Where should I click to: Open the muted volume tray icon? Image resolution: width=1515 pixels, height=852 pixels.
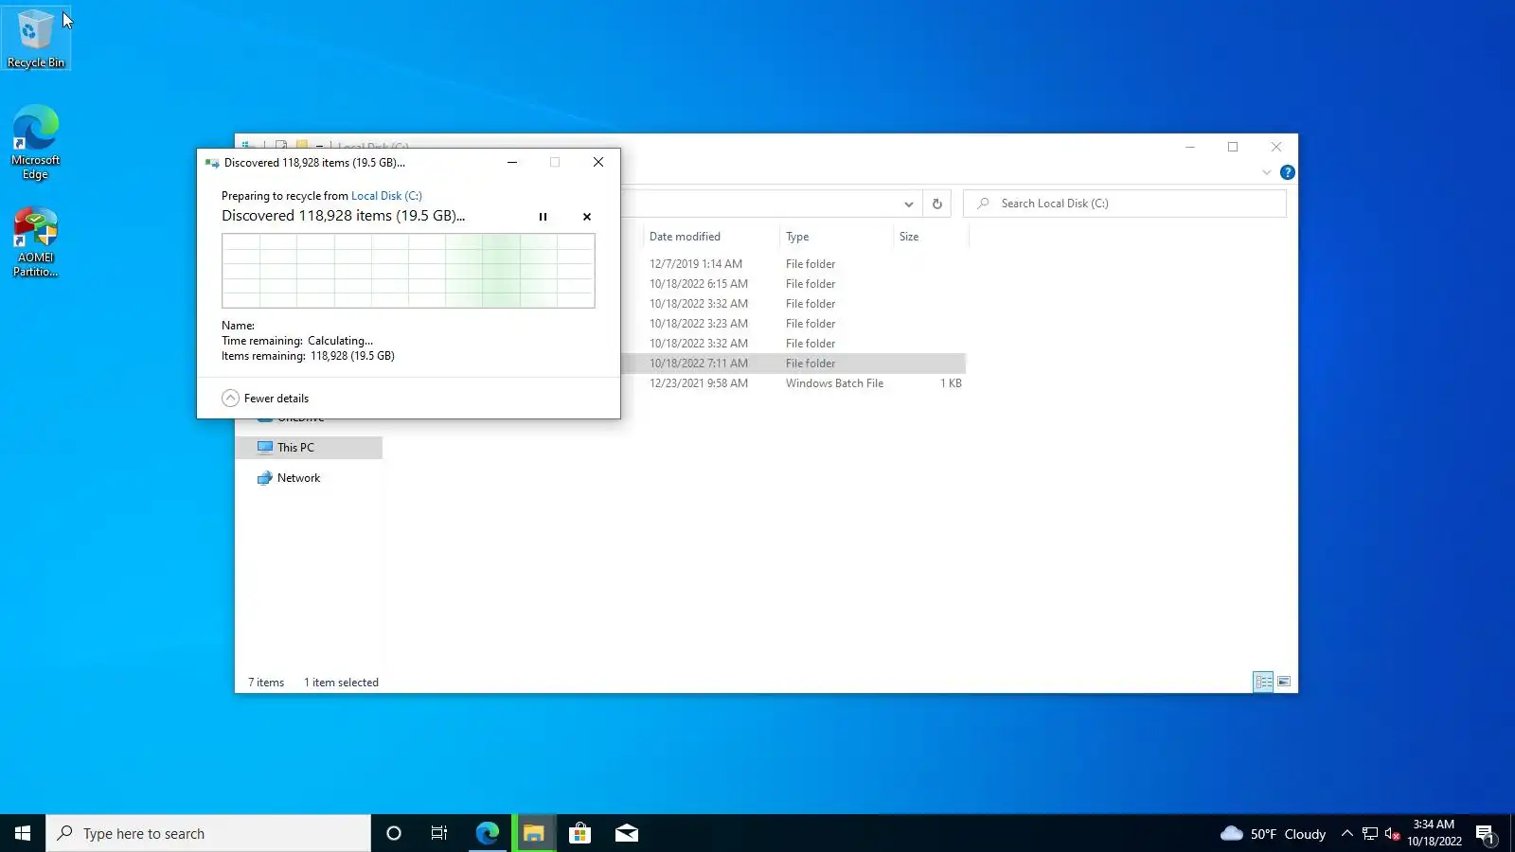click(x=1392, y=833)
